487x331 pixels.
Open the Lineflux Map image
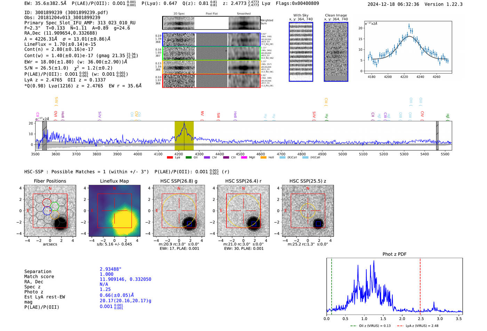click(x=114, y=211)
